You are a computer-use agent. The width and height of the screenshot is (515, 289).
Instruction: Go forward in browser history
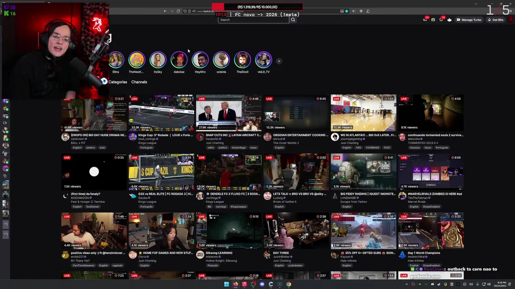[x=171, y=11]
